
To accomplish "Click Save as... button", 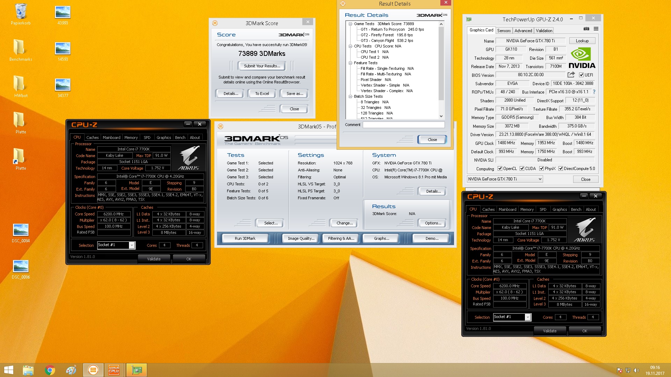I will [x=294, y=94].
